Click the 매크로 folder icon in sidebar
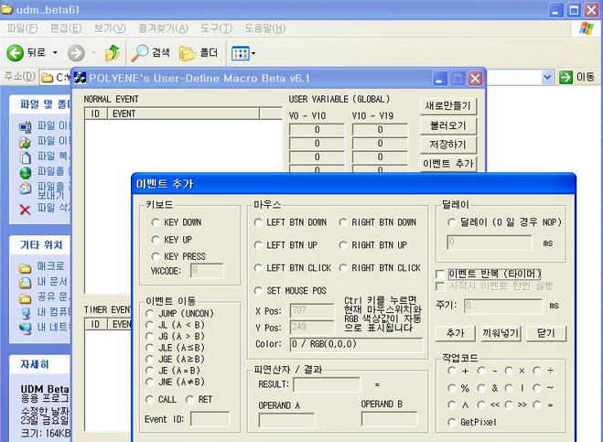 [x=25, y=267]
